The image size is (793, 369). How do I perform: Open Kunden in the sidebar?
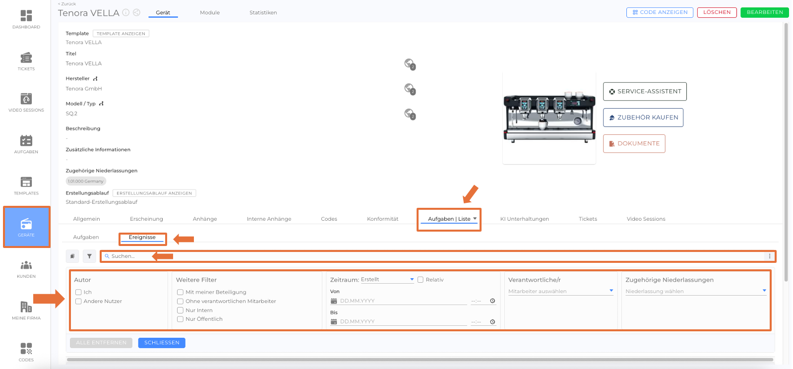[26, 268]
